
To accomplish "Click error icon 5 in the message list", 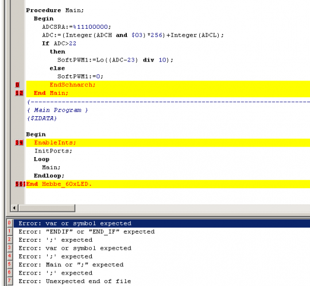I will [10, 265].
